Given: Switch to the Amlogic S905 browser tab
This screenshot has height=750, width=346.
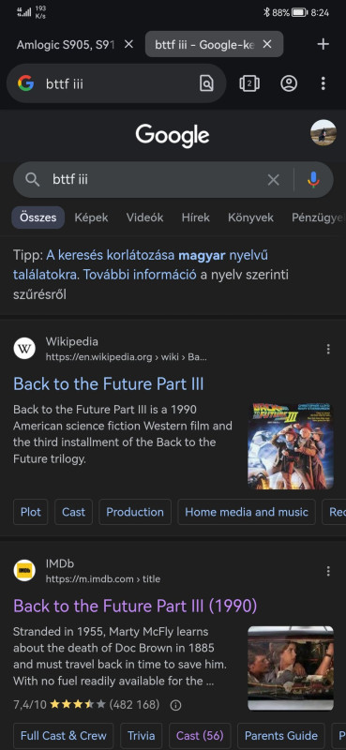Looking at the screenshot, I should tap(65, 44).
